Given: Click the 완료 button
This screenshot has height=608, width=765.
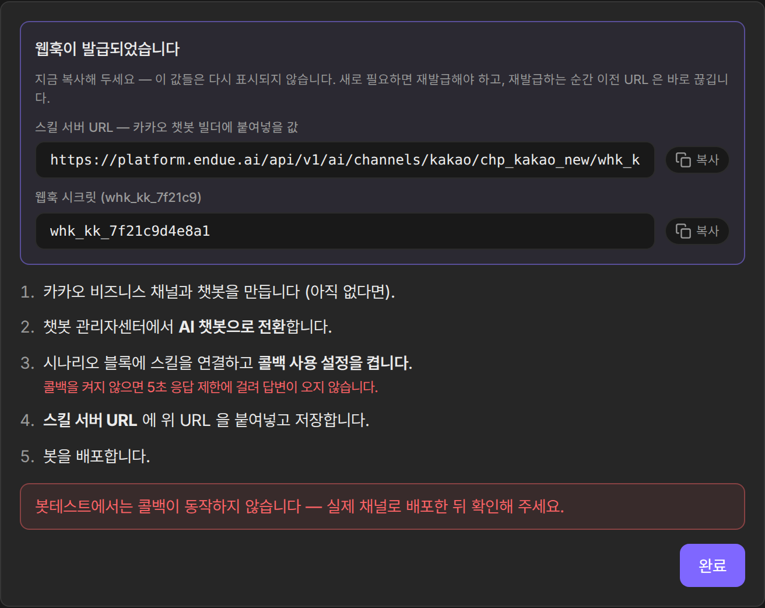Looking at the screenshot, I should tap(712, 565).
